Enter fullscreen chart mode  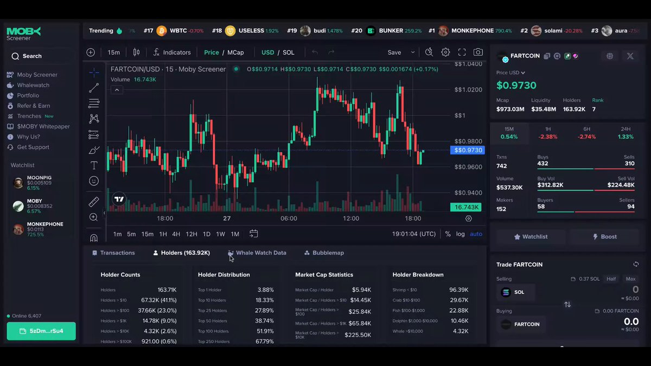click(462, 52)
